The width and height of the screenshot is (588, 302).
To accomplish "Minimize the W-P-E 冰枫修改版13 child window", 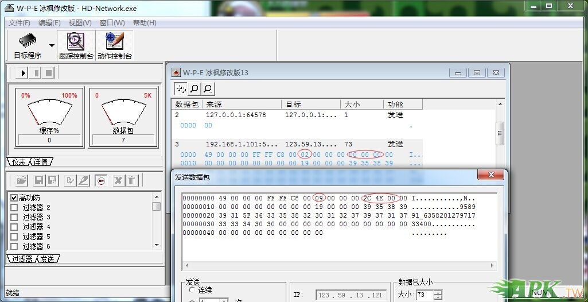I will [458, 73].
